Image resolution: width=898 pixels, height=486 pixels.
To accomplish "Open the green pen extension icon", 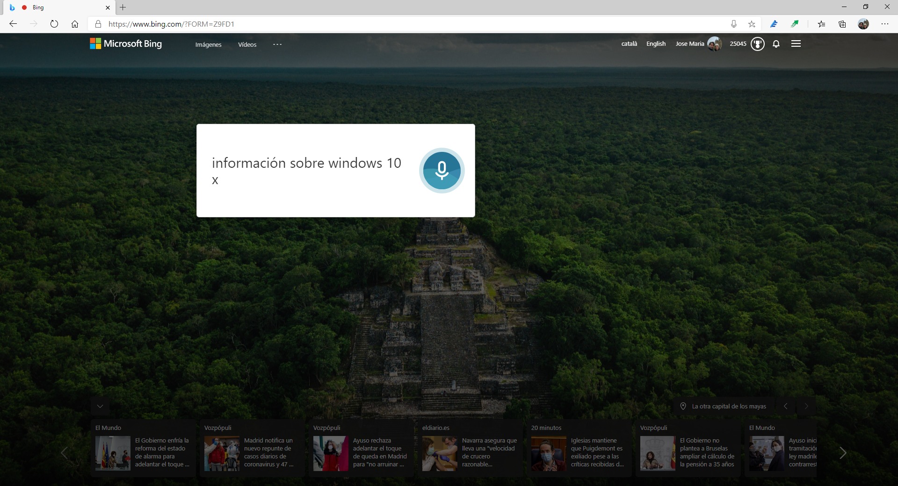I will pyautogui.click(x=795, y=24).
